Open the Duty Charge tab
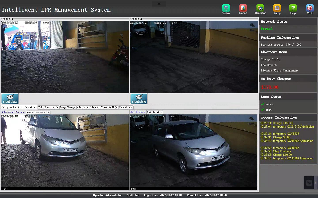318x198 pixels. (x=68, y=107)
